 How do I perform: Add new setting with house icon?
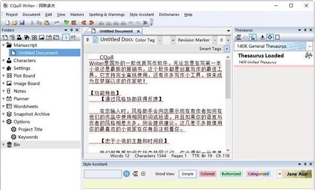tap(27, 37)
